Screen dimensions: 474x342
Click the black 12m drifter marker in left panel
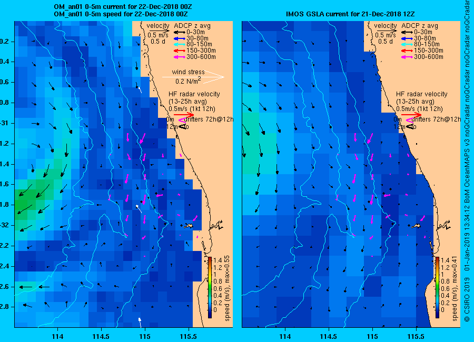pos(183,127)
